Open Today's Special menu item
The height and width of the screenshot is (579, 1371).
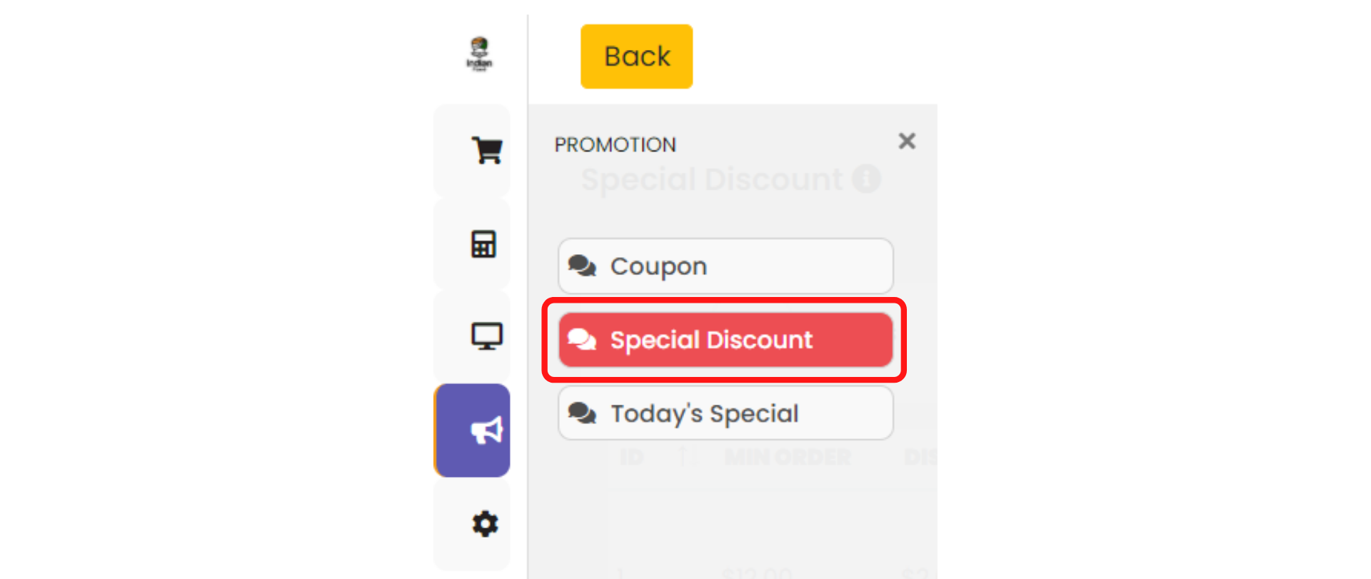[x=725, y=413]
